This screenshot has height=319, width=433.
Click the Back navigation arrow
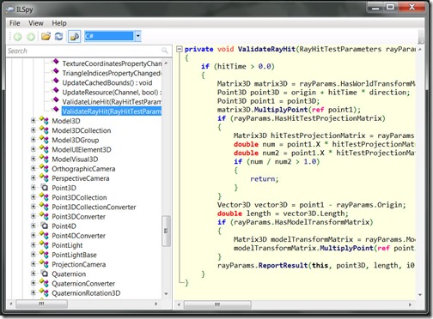pos(18,36)
